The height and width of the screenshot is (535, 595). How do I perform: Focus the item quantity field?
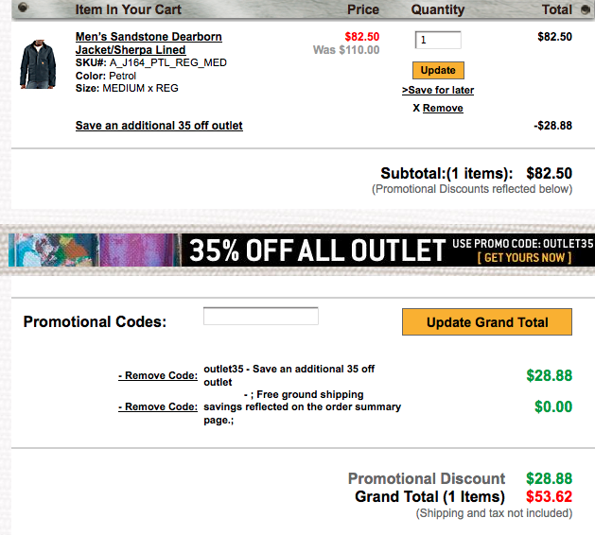point(438,40)
